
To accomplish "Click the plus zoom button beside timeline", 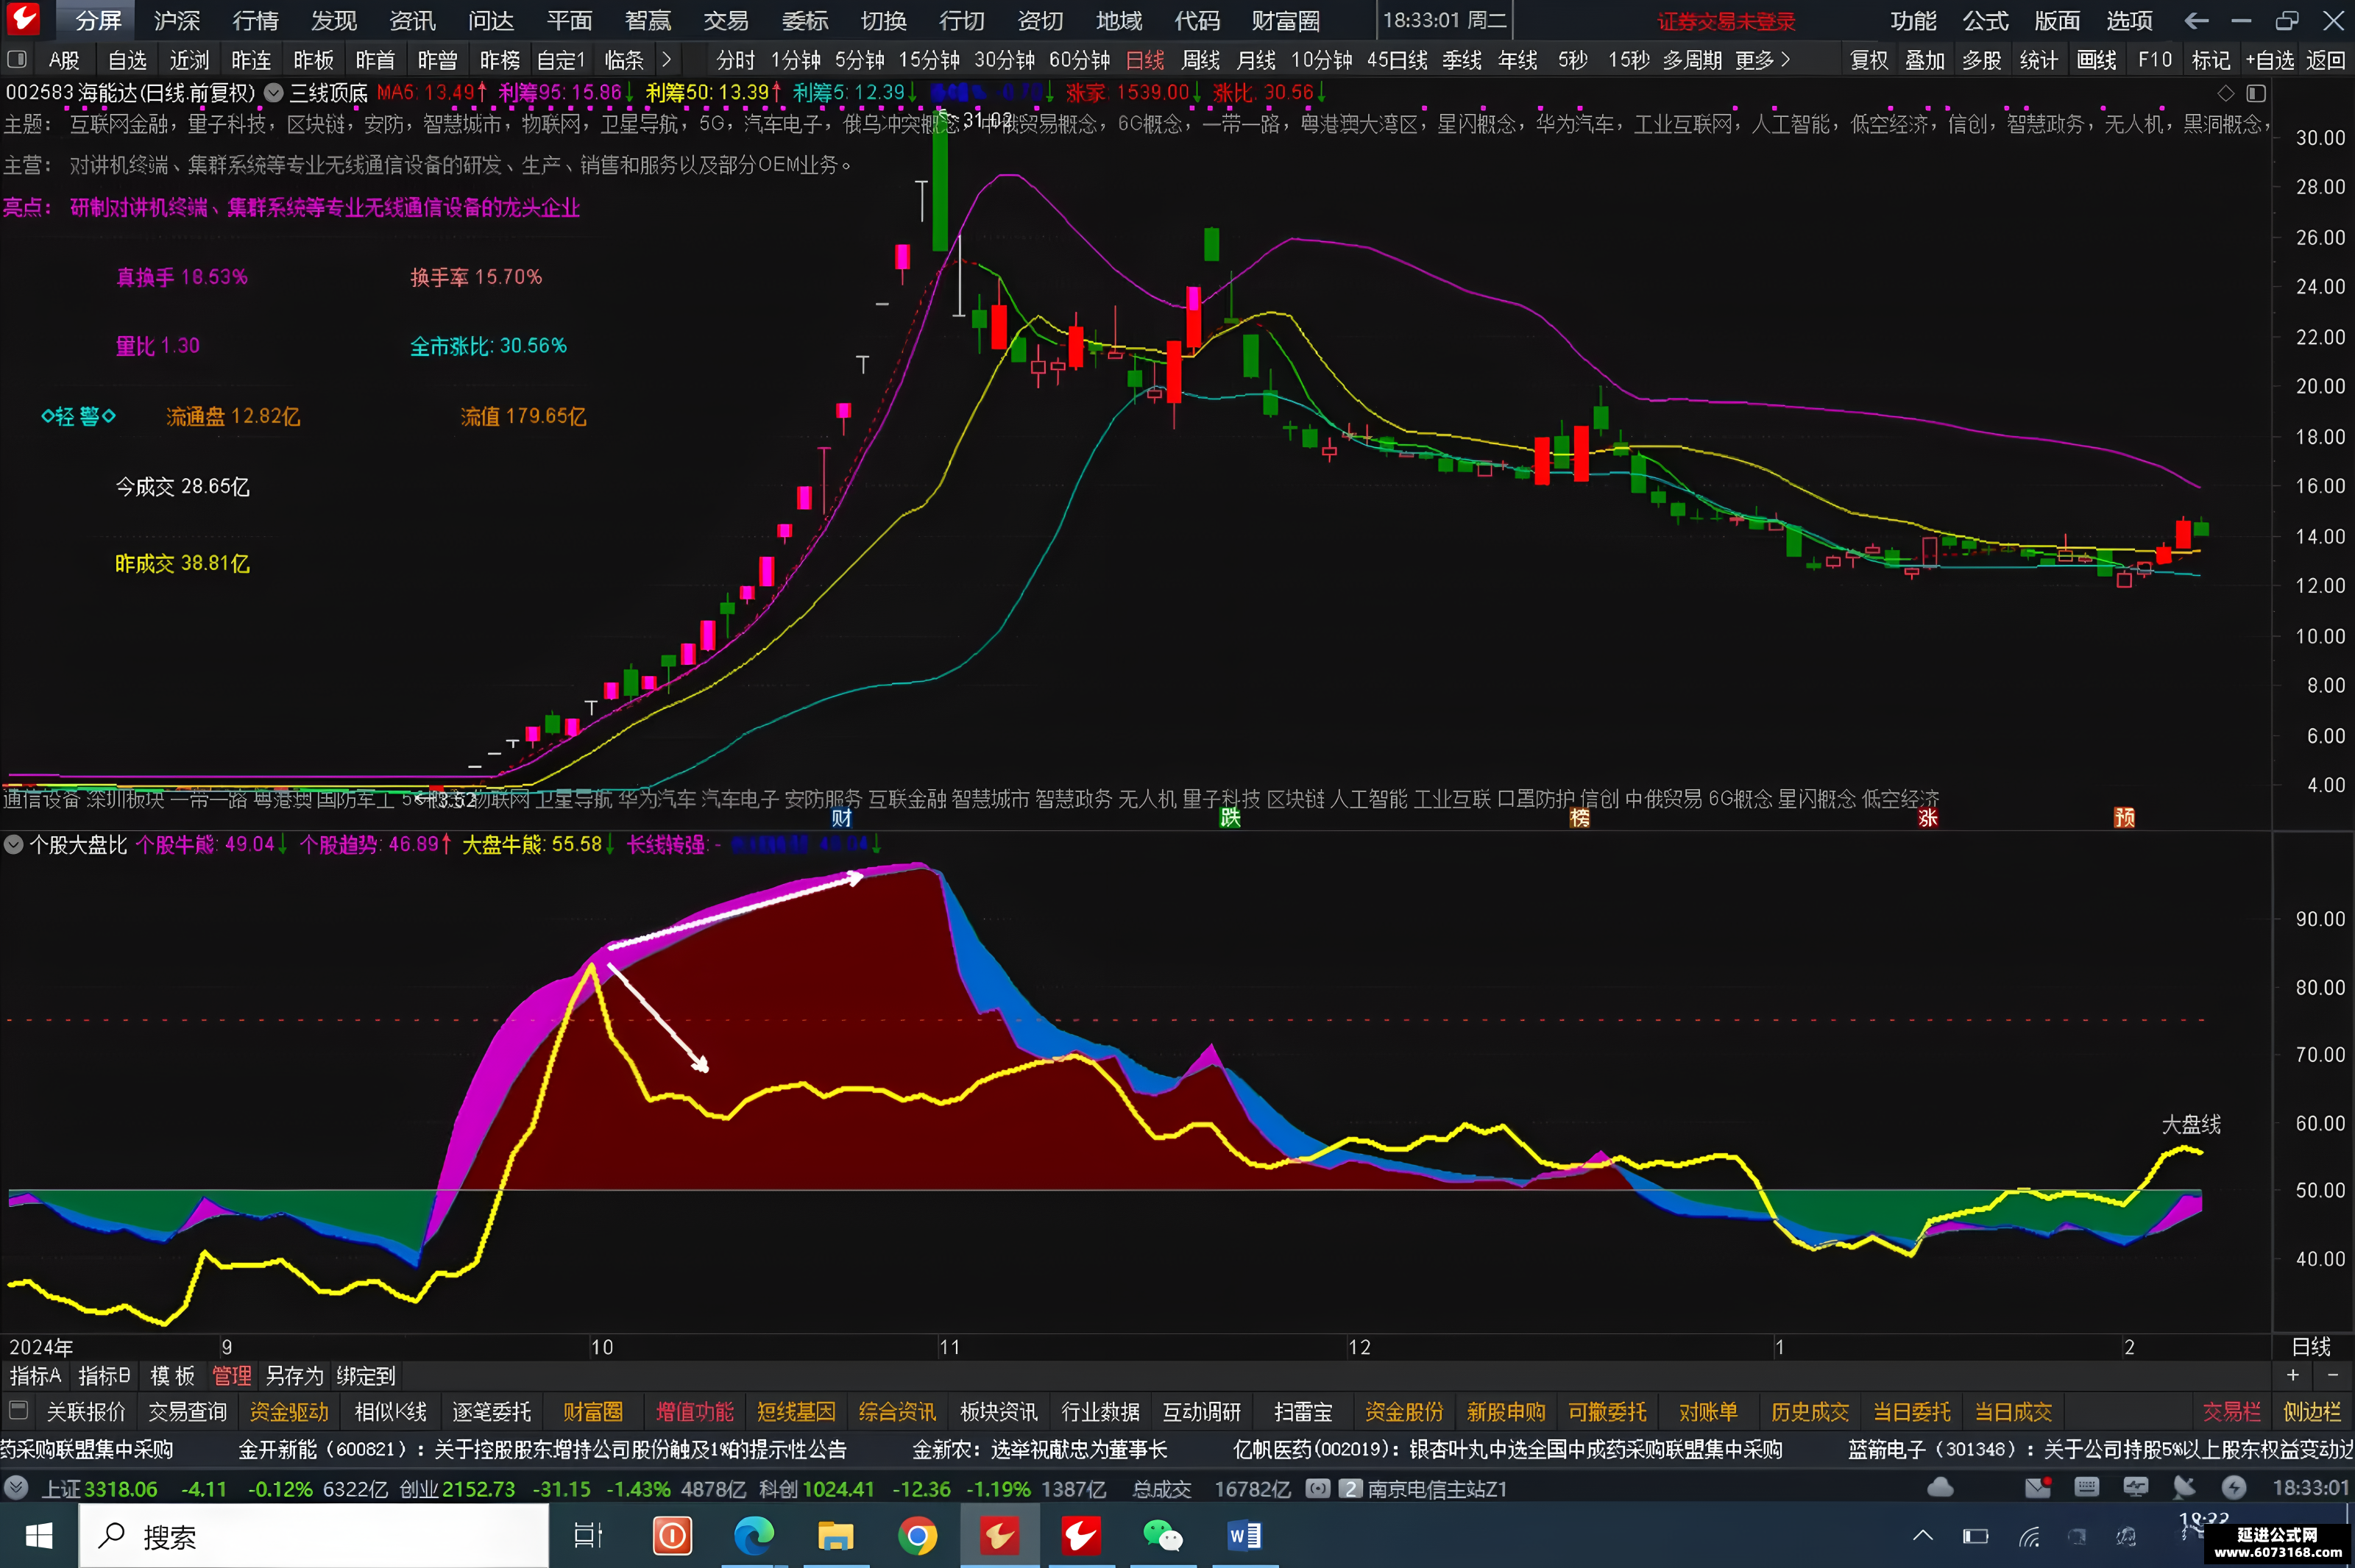I will click(x=2293, y=1375).
